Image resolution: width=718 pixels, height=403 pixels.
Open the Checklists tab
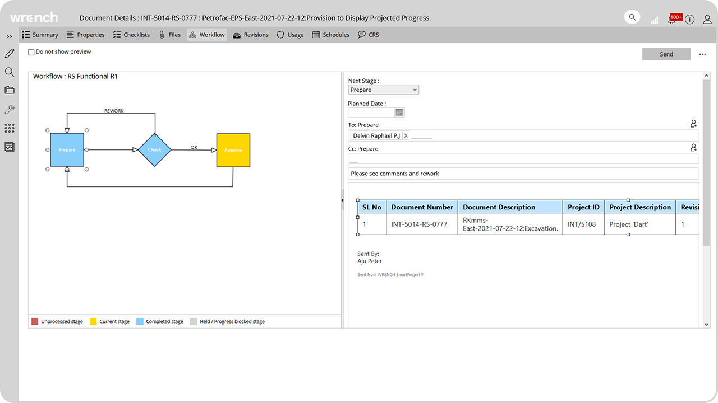point(131,35)
